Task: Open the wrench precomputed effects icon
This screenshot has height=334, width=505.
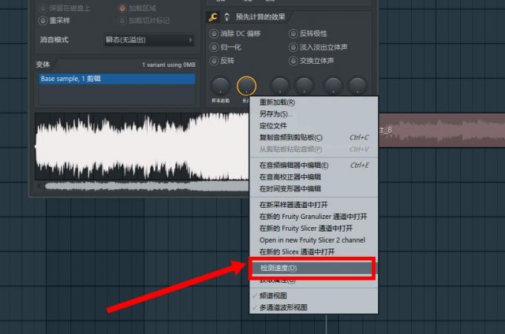Action: coord(213,17)
